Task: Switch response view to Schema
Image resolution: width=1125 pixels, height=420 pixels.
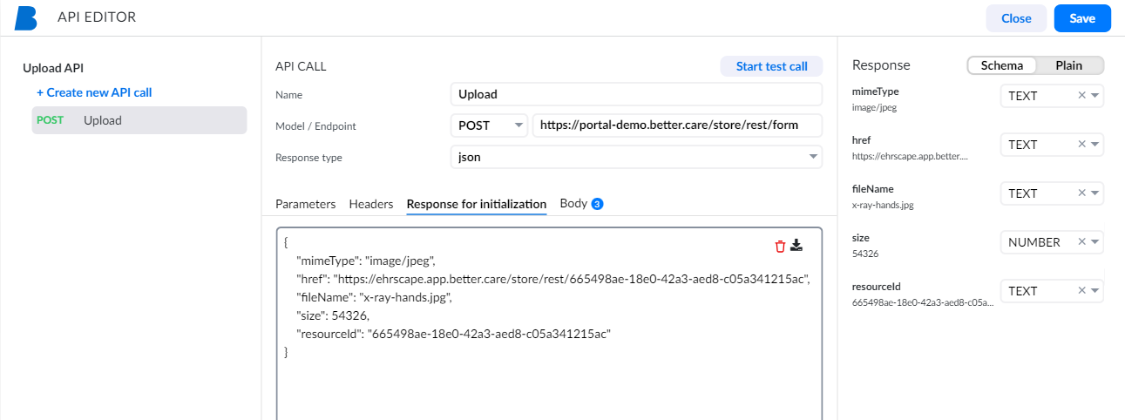Action: pyautogui.click(x=1002, y=65)
